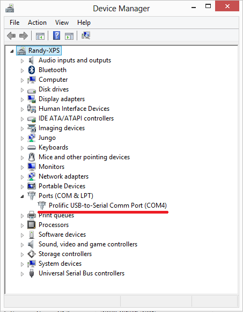Open the View menu
The width and height of the screenshot is (243, 312).
click(62, 23)
